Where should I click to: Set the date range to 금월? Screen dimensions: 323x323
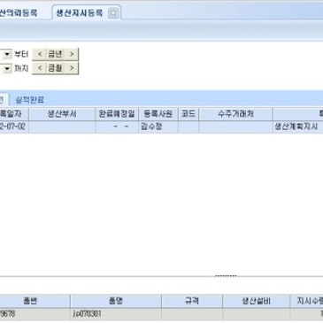click(x=55, y=68)
